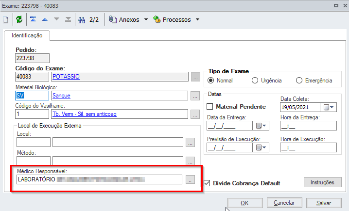The height and width of the screenshot is (211, 349).
Task: Go to the first record arrow
Action: click(x=33, y=19)
